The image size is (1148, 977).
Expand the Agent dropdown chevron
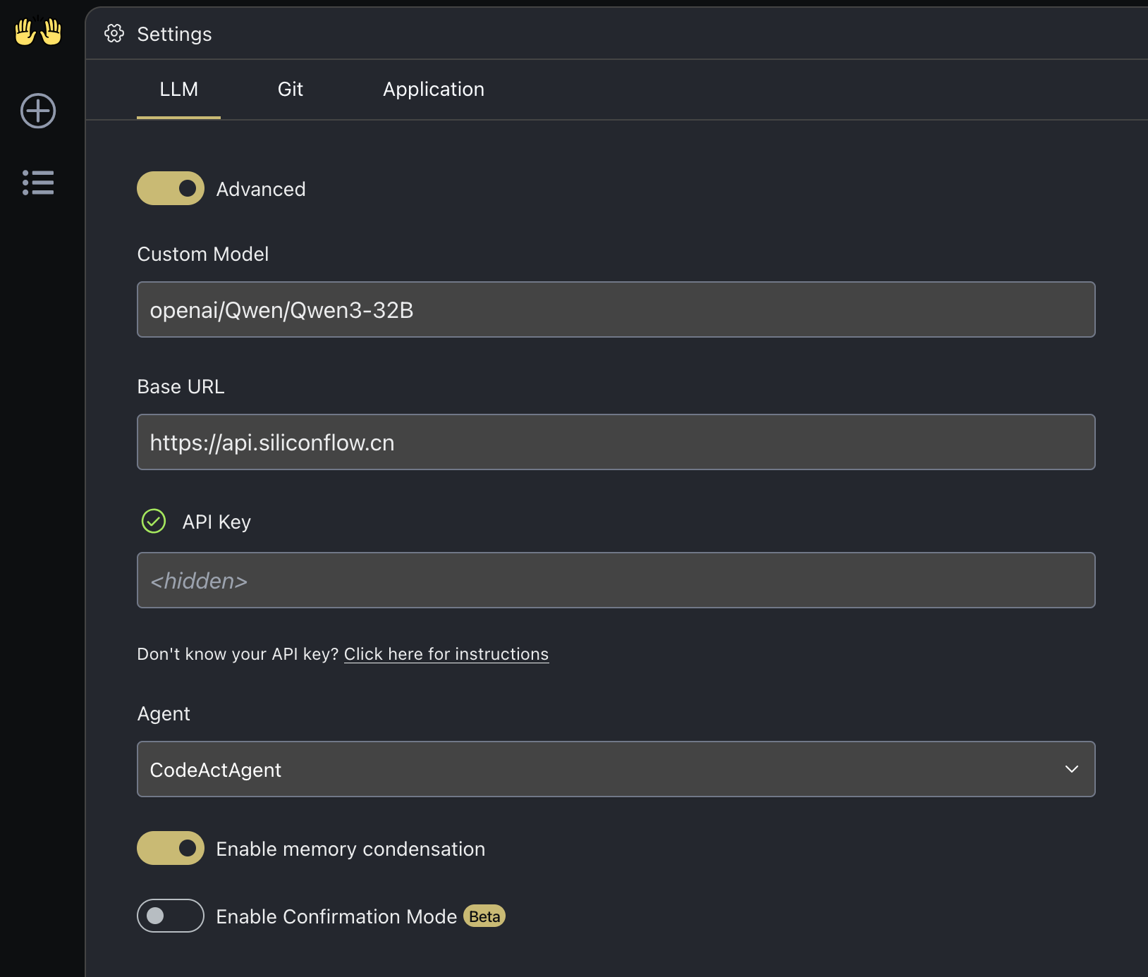pyautogui.click(x=1072, y=769)
